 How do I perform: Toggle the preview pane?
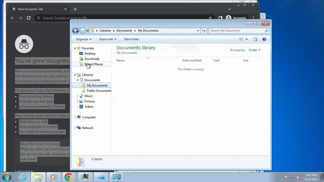point(255,39)
